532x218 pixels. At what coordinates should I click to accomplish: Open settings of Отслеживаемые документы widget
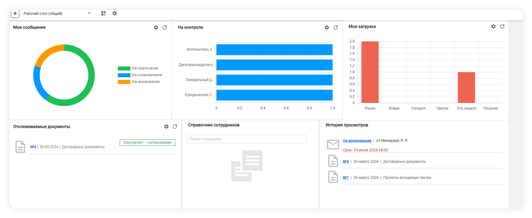pyautogui.click(x=166, y=127)
